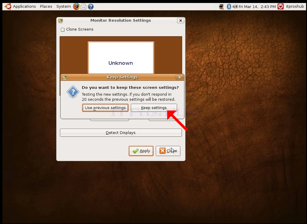Click the Apply button

[141, 151]
